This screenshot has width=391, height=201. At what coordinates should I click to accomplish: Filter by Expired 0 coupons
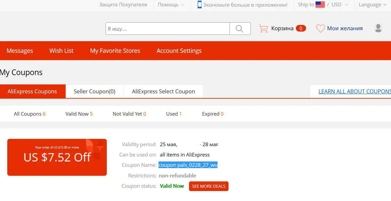click(213, 114)
